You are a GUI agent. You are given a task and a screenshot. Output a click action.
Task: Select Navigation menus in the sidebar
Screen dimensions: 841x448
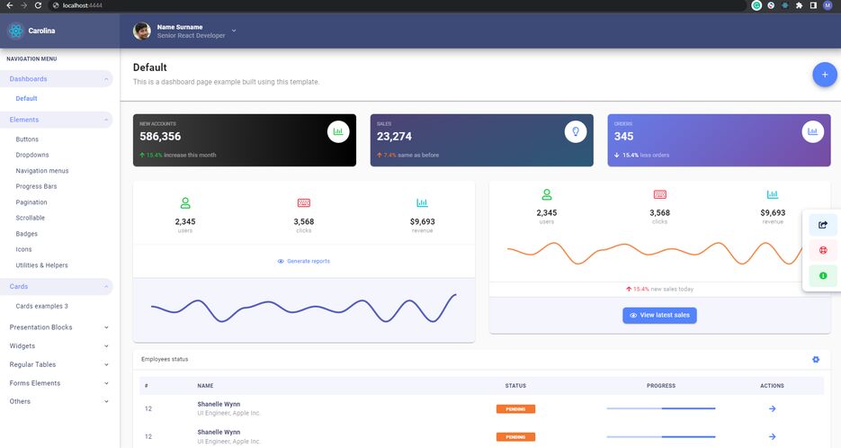[x=41, y=171]
